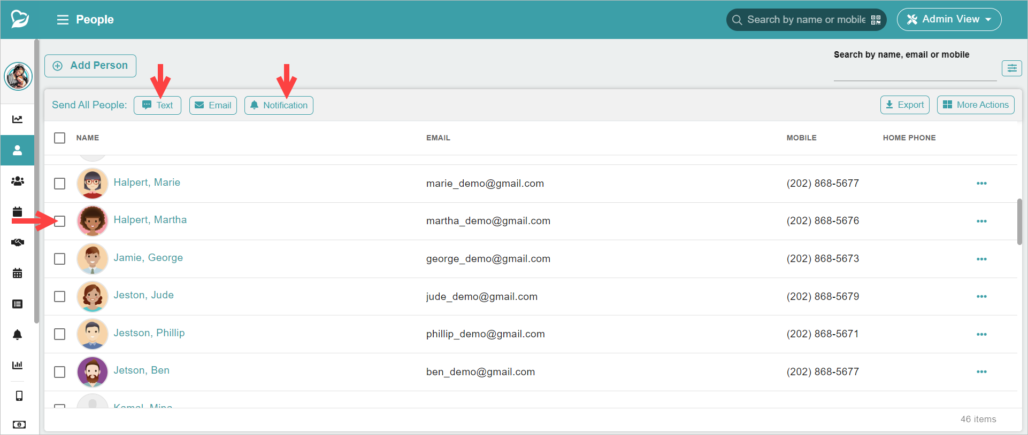Open the More Actions menu
Viewport: 1028px width, 435px height.
click(976, 105)
